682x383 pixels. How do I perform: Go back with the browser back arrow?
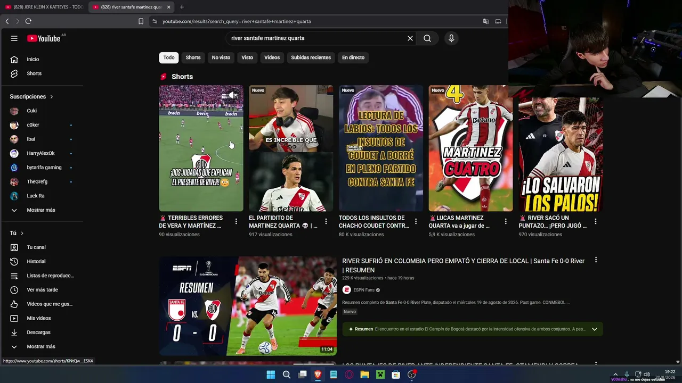coord(7,21)
